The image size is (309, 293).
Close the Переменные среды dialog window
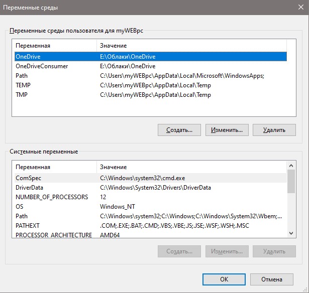point(301,8)
